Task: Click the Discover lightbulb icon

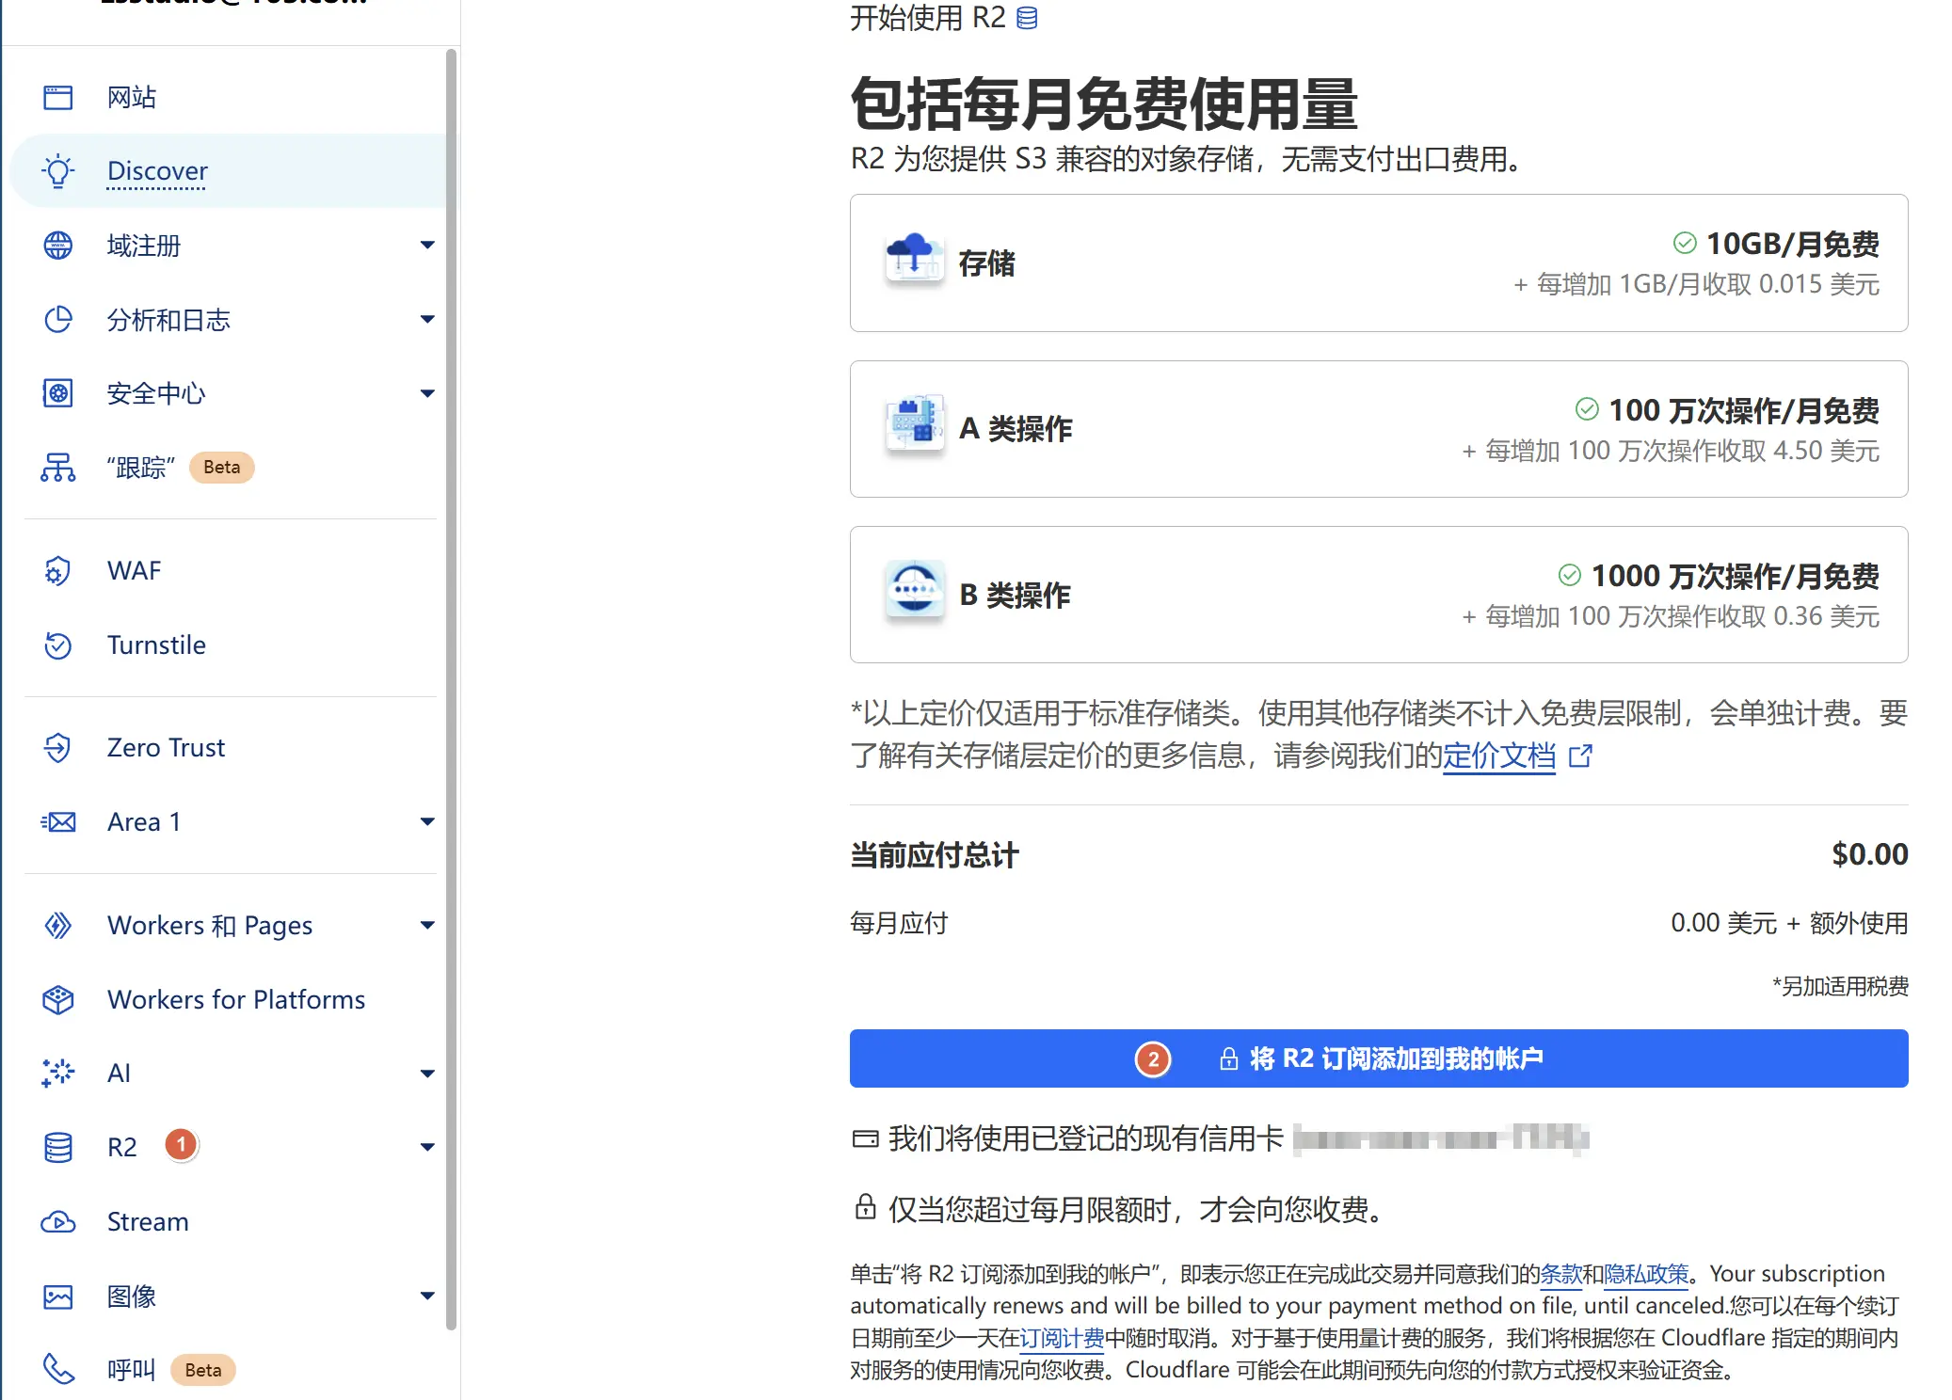Action: (x=57, y=171)
